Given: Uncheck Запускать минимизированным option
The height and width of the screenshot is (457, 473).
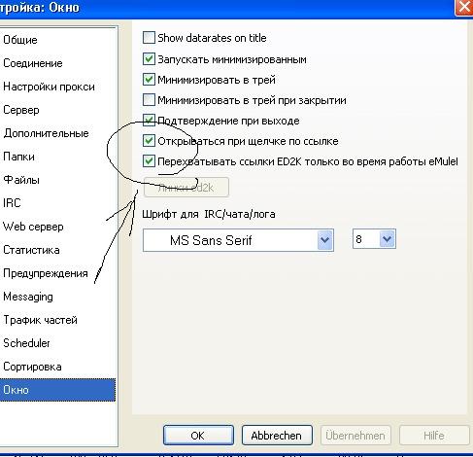Looking at the screenshot, I should pyautogui.click(x=149, y=59).
